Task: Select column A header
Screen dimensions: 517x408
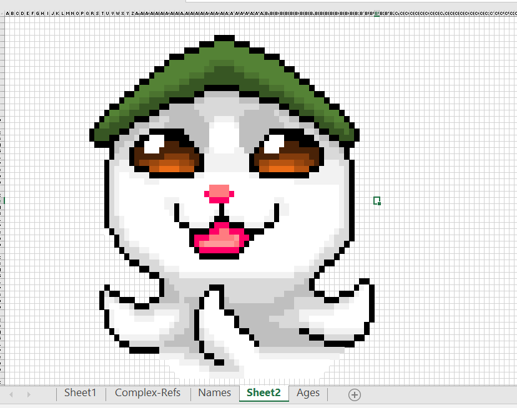Action: click(x=7, y=14)
